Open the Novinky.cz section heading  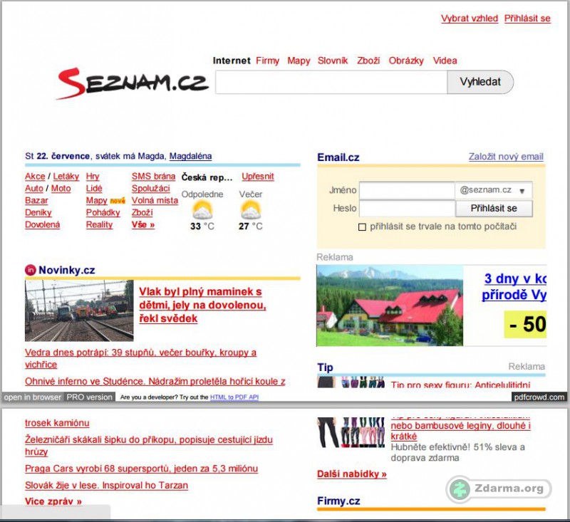click(x=67, y=271)
